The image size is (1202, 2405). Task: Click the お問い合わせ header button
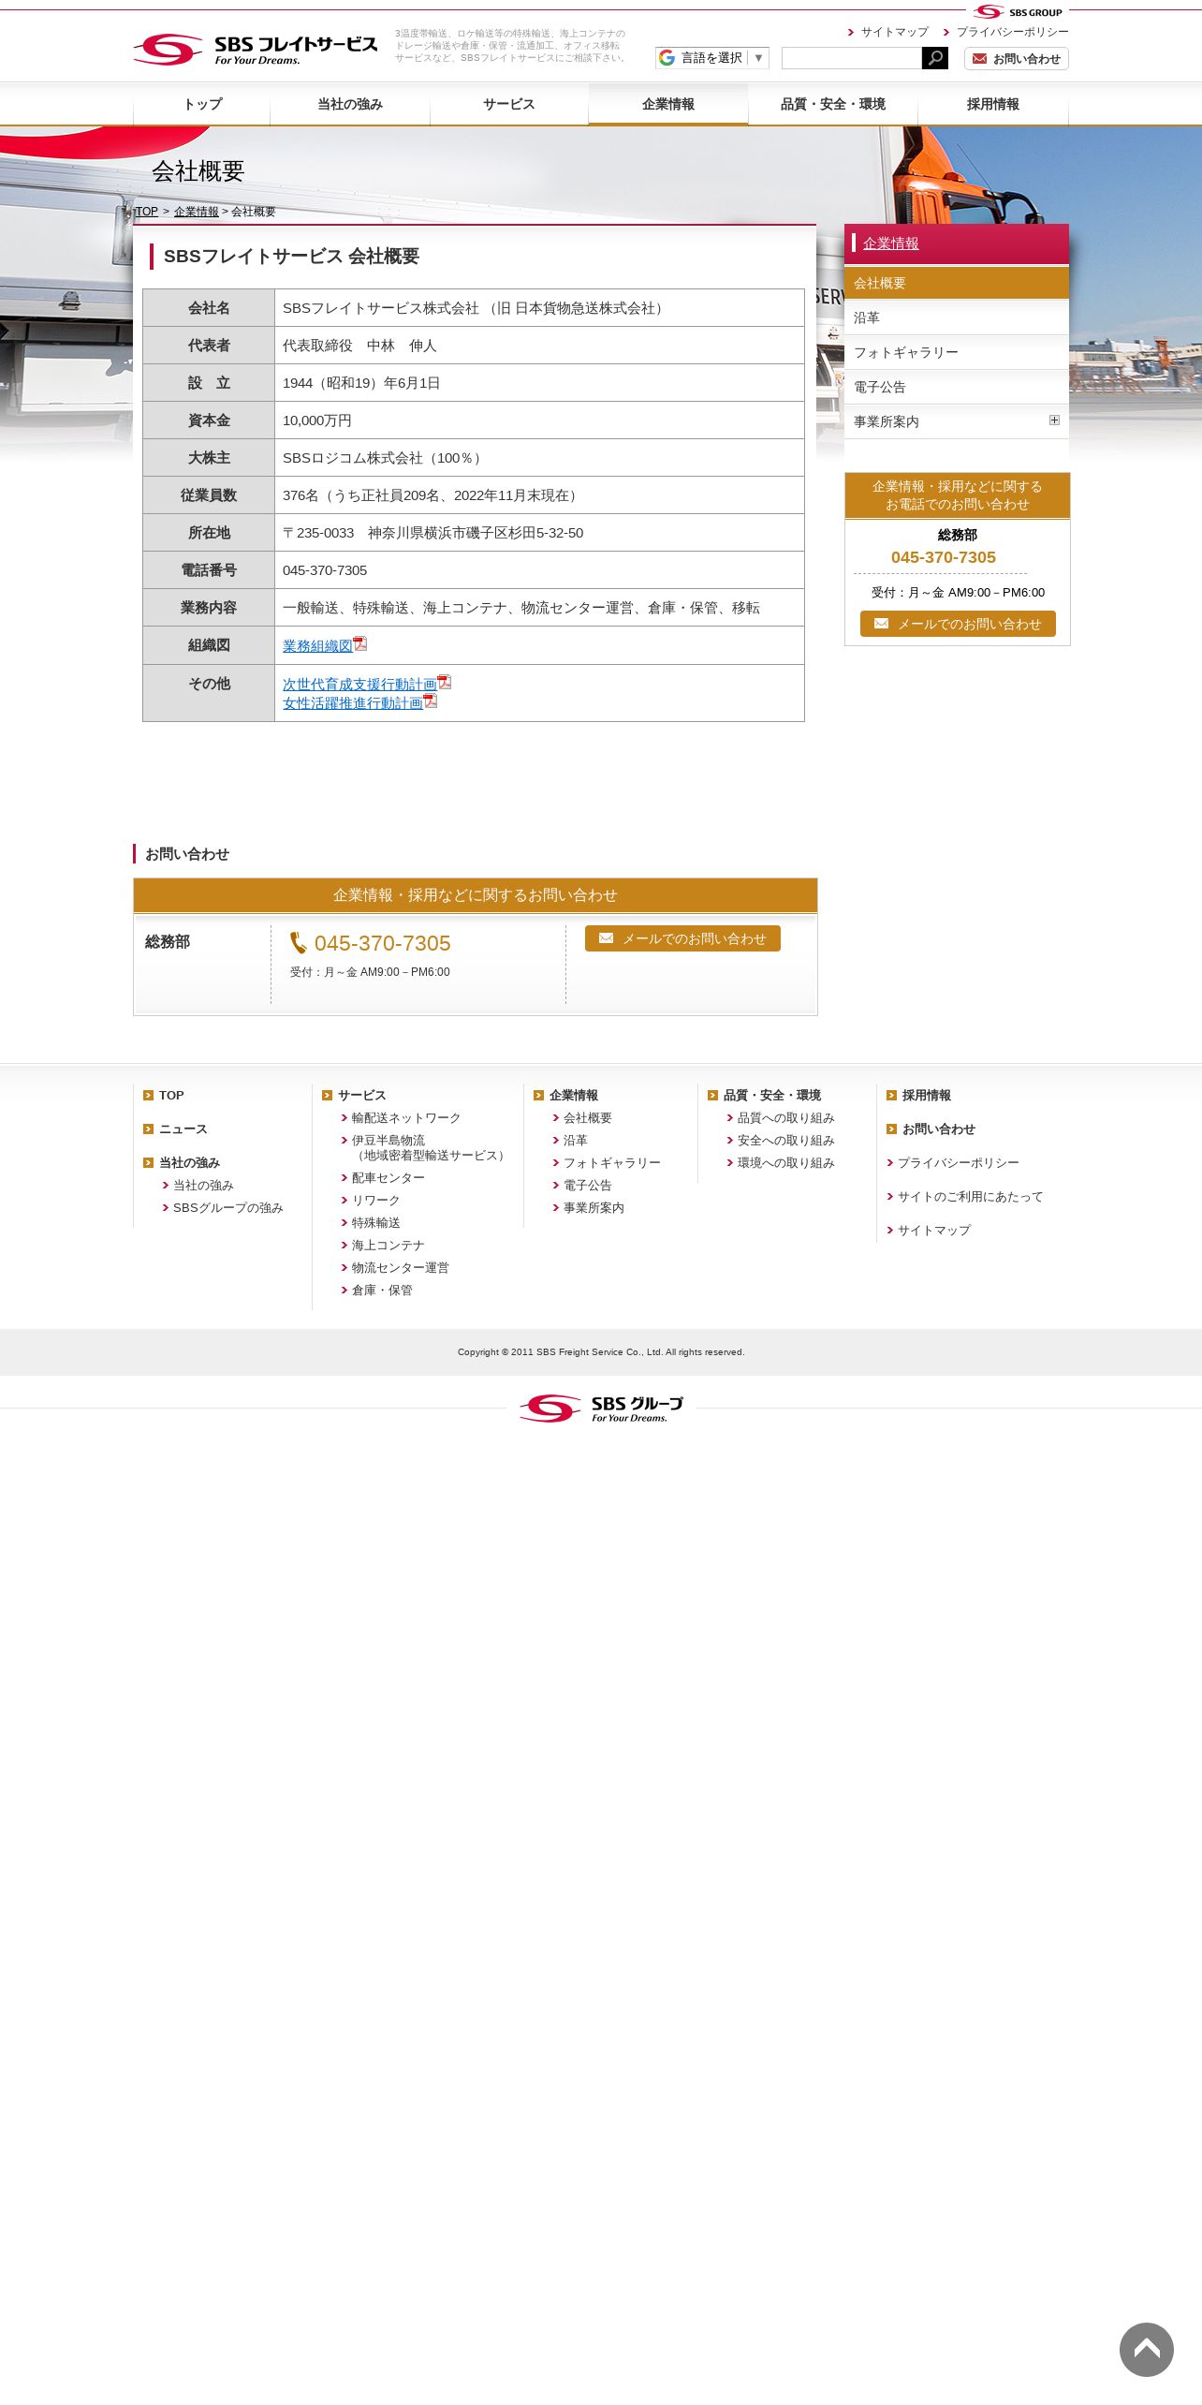[x=1017, y=58]
